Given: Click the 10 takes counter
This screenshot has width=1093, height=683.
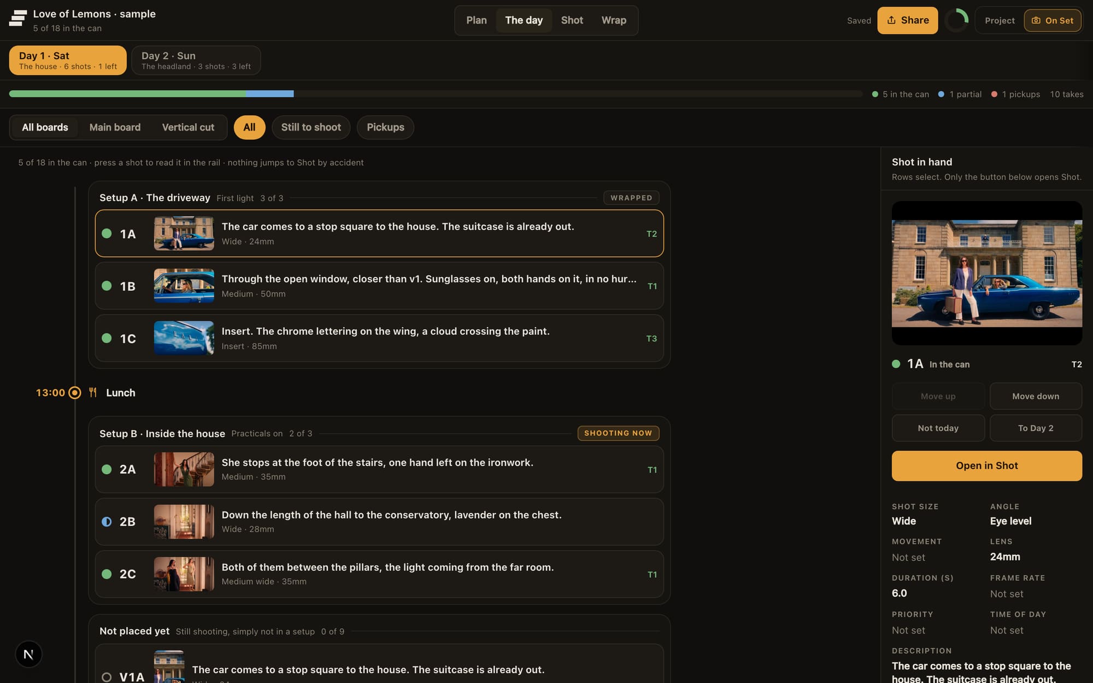Looking at the screenshot, I should (x=1066, y=94).
